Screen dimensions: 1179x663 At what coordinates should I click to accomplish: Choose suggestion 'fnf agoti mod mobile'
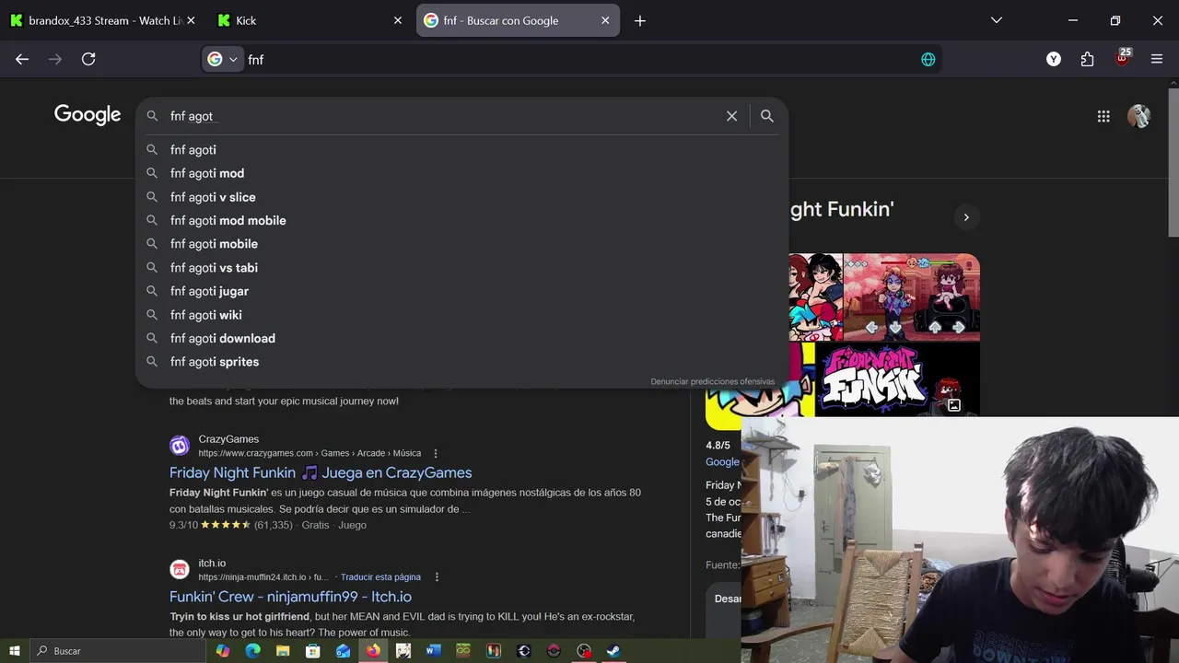tap(461, 220)
